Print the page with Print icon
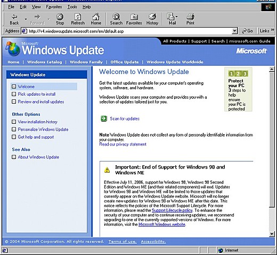Viewport: 277px width, 255px height. point(190,19)
